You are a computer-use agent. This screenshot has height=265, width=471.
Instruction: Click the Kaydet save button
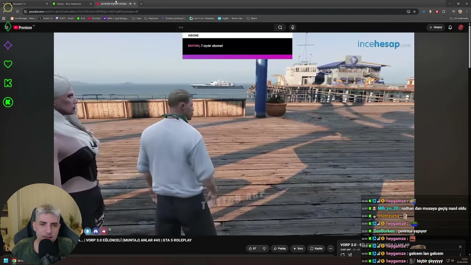pos(316,248)
